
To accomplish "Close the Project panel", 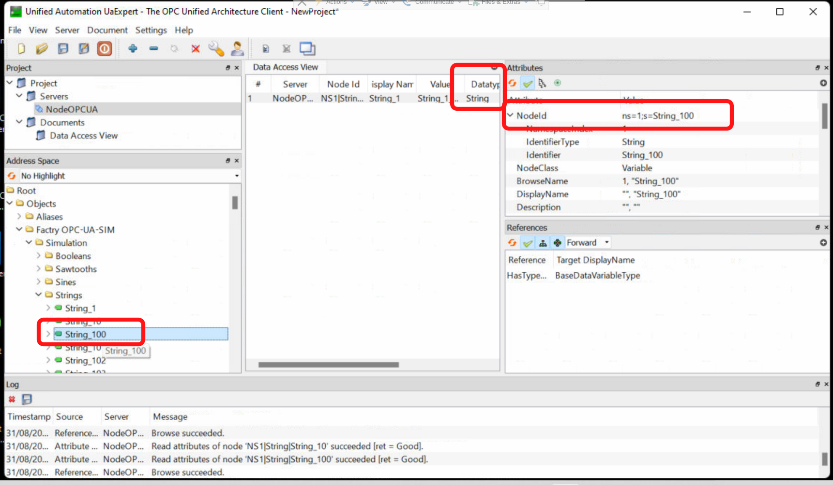I will 237,68.
